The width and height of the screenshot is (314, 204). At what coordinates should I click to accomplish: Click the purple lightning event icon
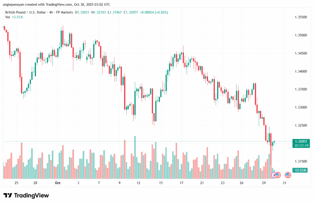pos(274,175)
